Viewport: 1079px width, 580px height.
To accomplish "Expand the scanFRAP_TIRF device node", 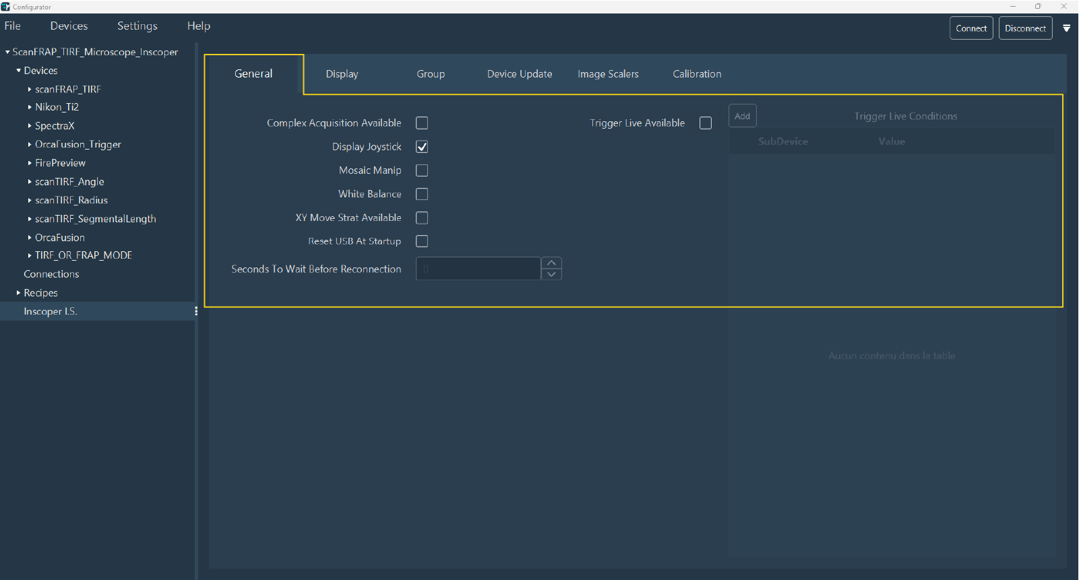I will pyautogui.click(x=30, y=89).
